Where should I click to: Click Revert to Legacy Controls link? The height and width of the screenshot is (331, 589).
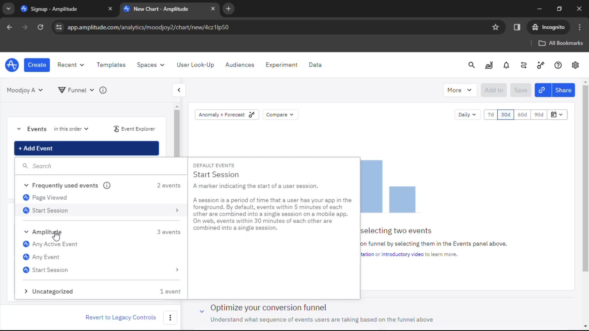pos(121,318)
